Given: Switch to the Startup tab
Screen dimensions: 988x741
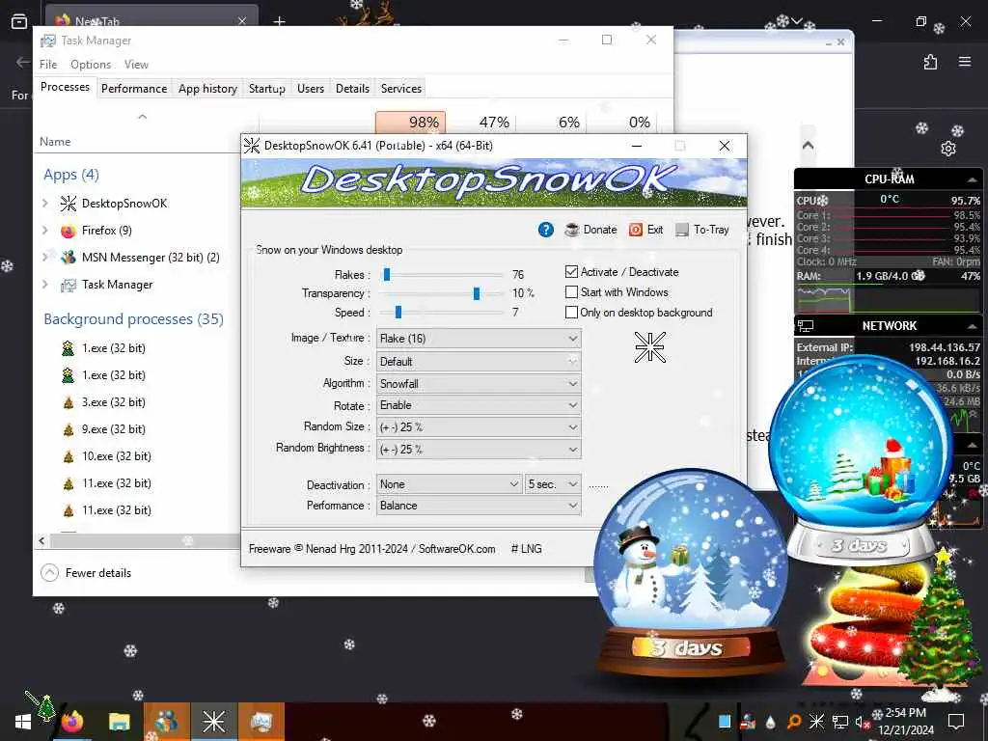Looking at the screenshot, I should pyautogui.click(x=267, y=88).
